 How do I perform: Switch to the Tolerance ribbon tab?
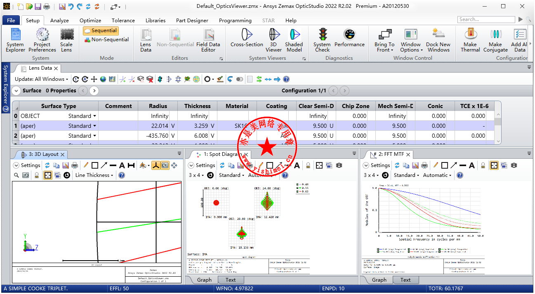[123, 20]
